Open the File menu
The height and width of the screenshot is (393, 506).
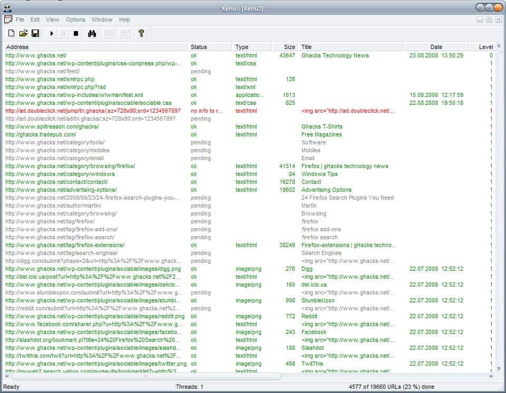click(20, 19)
